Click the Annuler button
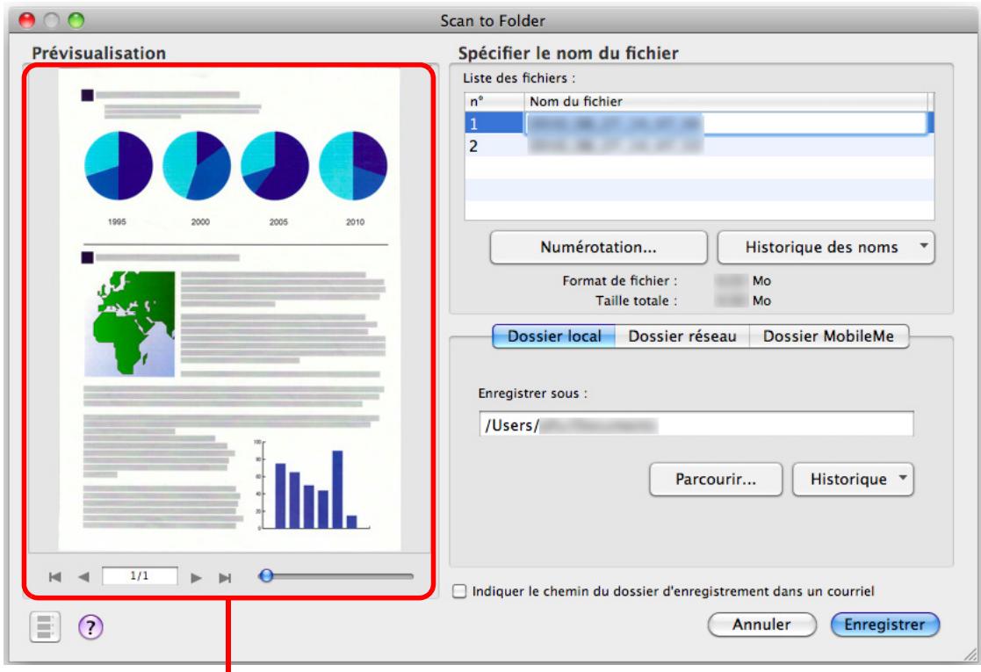Image resolution: width=981 pixels, height=672 pixels. pos(762,625)
